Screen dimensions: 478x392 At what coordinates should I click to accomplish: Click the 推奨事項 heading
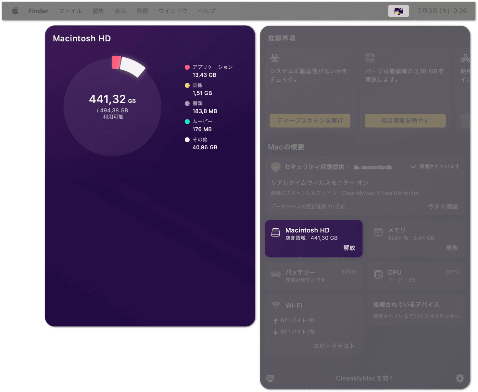click(x=282, y=39)
